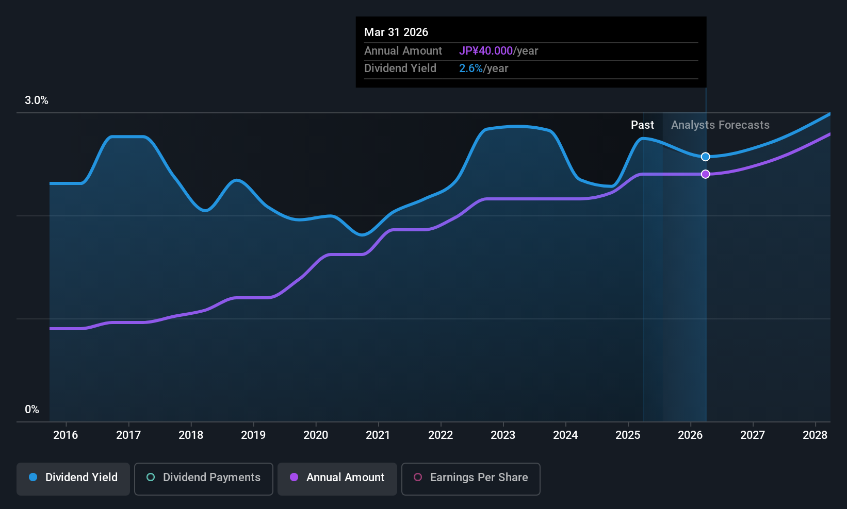Click the 3.0% y-axis label
847x509 pixels.
click(37, 100)
